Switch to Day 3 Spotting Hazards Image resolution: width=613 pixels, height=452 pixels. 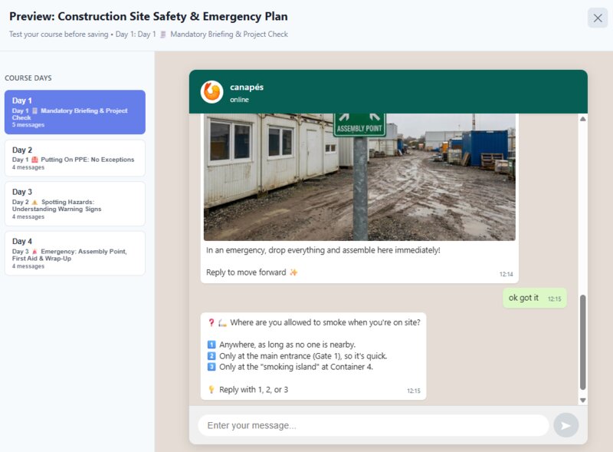pos(74,203)
